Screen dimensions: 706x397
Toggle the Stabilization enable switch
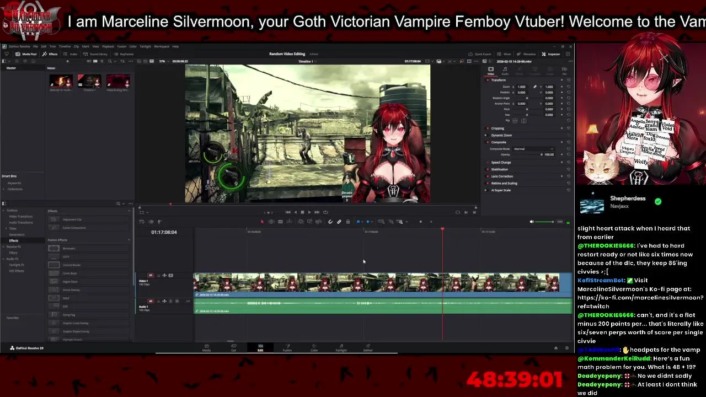coord(487,169)
